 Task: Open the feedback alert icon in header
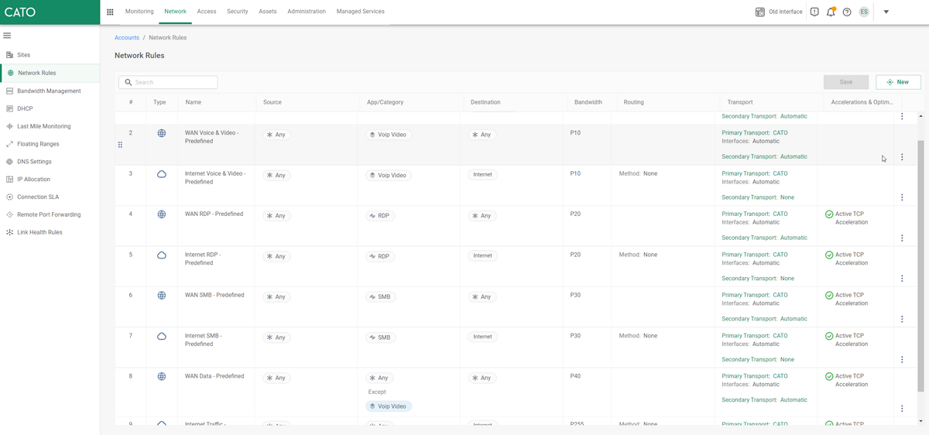click(814, 12)
